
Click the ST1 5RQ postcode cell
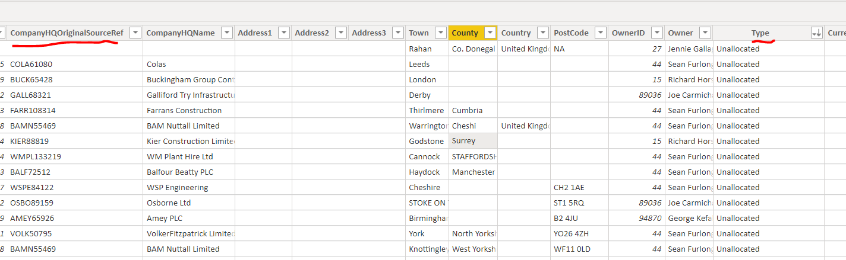(x=579, y=203)
